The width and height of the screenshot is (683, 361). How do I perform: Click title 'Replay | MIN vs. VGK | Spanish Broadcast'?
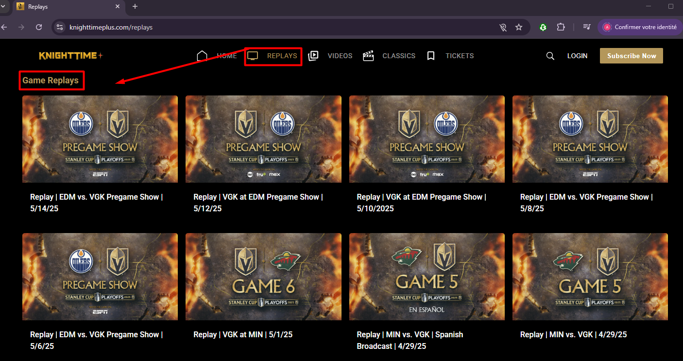[x=410, y=340]
